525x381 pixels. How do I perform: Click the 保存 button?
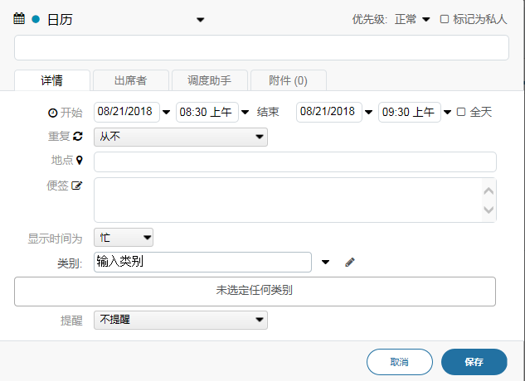click(474, 362)
